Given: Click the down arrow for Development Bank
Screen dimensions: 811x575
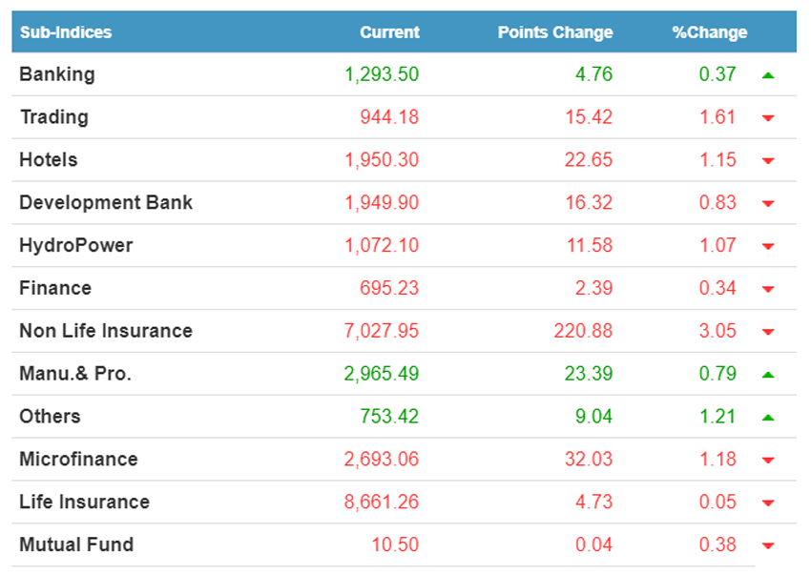Looking at the screenshot, I should point(768,204).
